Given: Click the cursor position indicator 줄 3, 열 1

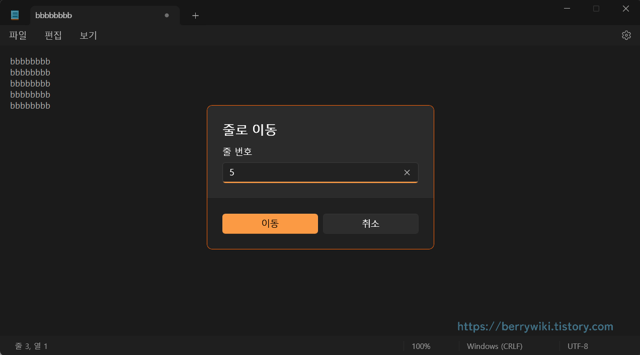Looking at the screenshot, I should click(31, 346).
